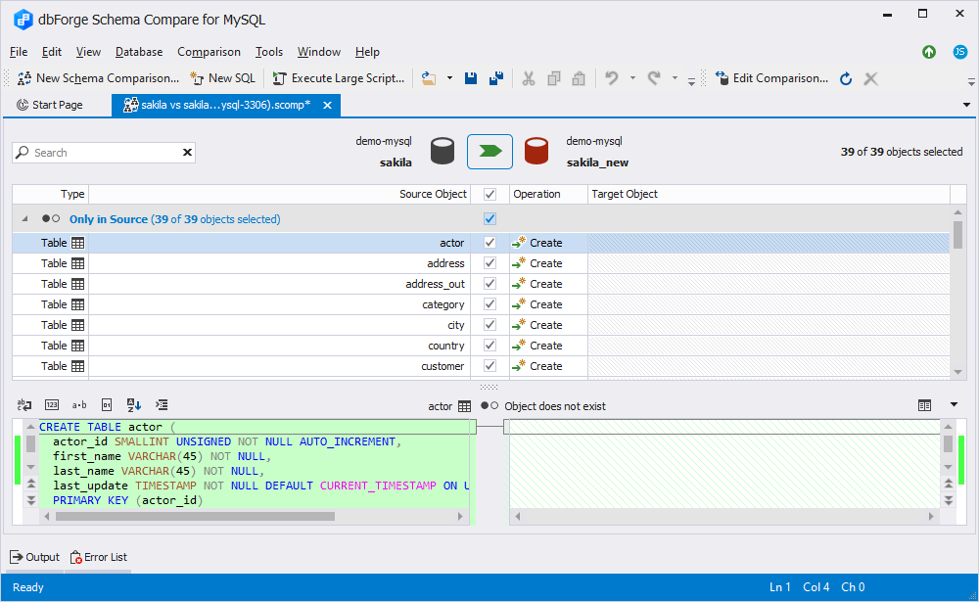
Task: Click in the Search objects field
Action: pyautogui.click(x=103, y=153)
